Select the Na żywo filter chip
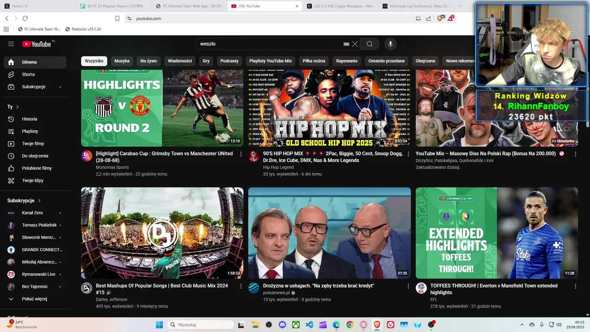Viewport: 590px width, 332px height. (x=148, y=61)
